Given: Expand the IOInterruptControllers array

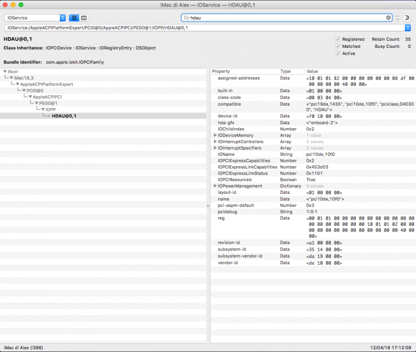Looking at the screenshot, I should pos(215,141).
